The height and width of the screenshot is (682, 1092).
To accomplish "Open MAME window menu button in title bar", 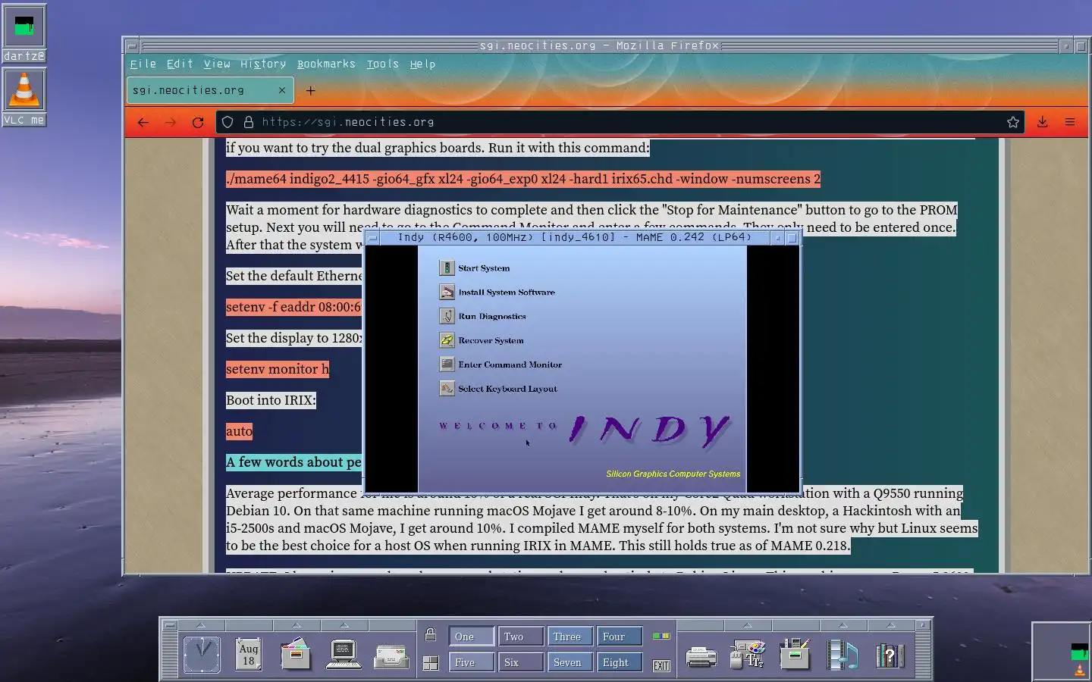I will [372, 238].
